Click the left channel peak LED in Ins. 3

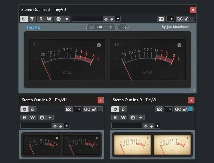99,45
